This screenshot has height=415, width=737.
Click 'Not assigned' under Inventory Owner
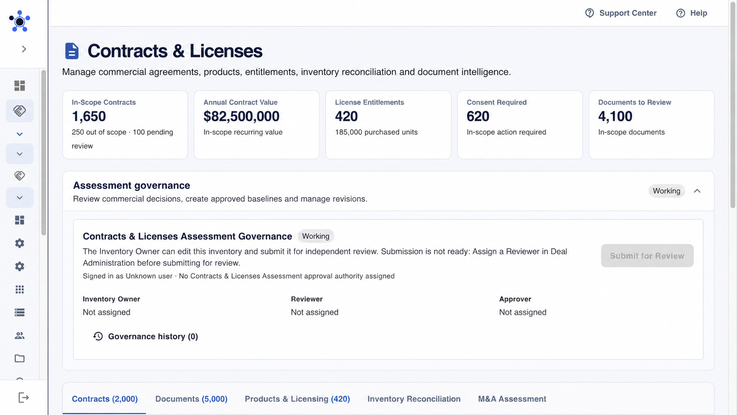pos(107,312)
